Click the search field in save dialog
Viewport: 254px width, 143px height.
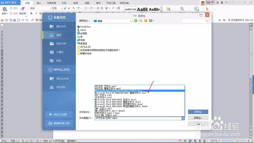(195, 21)
